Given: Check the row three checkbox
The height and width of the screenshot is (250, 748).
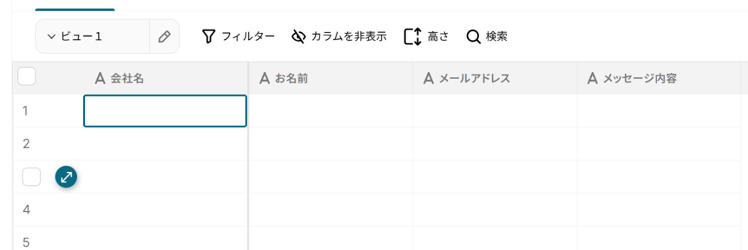Looking at the screenshot, I should click(31, 177).
